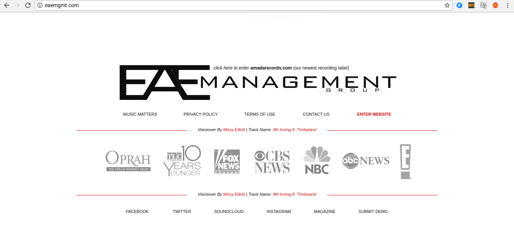The height and width of the screenshot is (228, 514).
Task: Click the browser back arrow
Action: coord(7,5)
